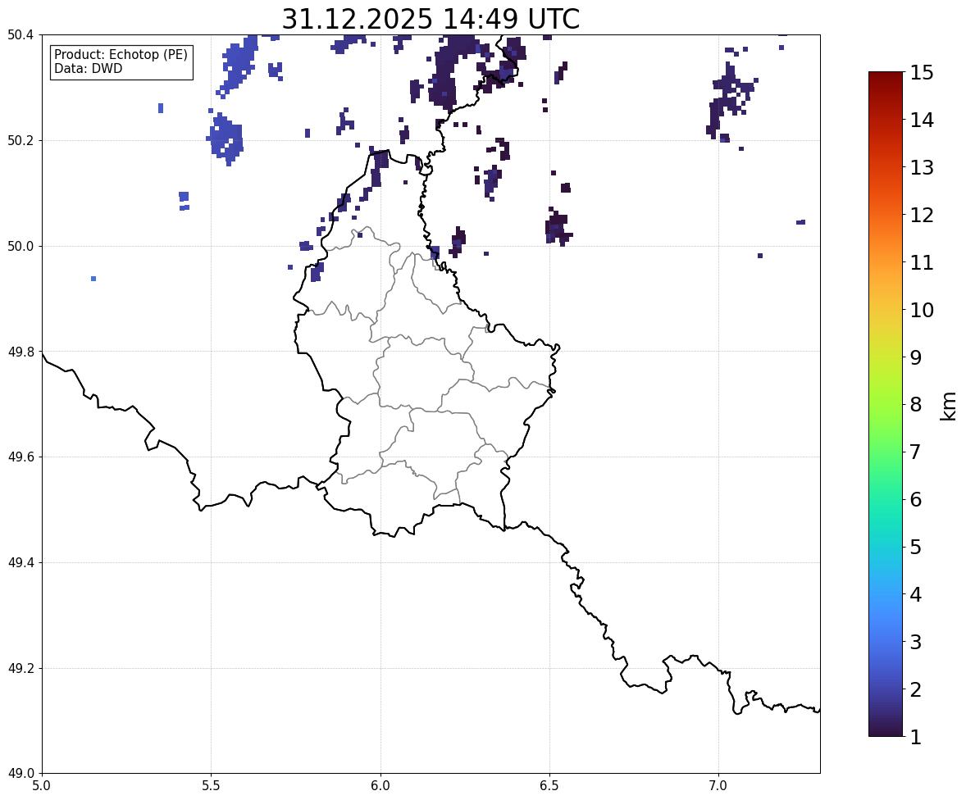Viewport: 966px width, 800px height.
Task: Click the green 7 km section of the colorbar
Action: coord(886,452)
